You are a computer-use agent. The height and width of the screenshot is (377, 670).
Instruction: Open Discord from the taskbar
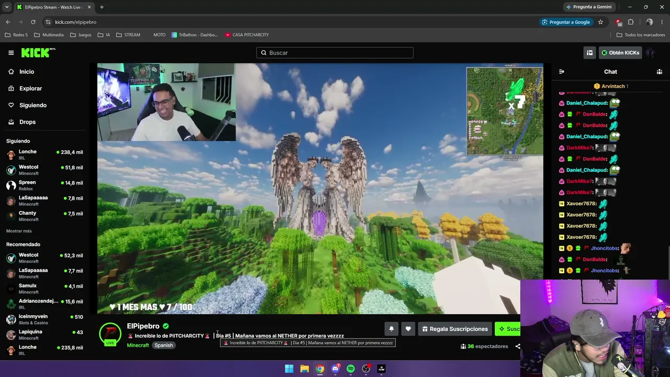pos(336,369)
